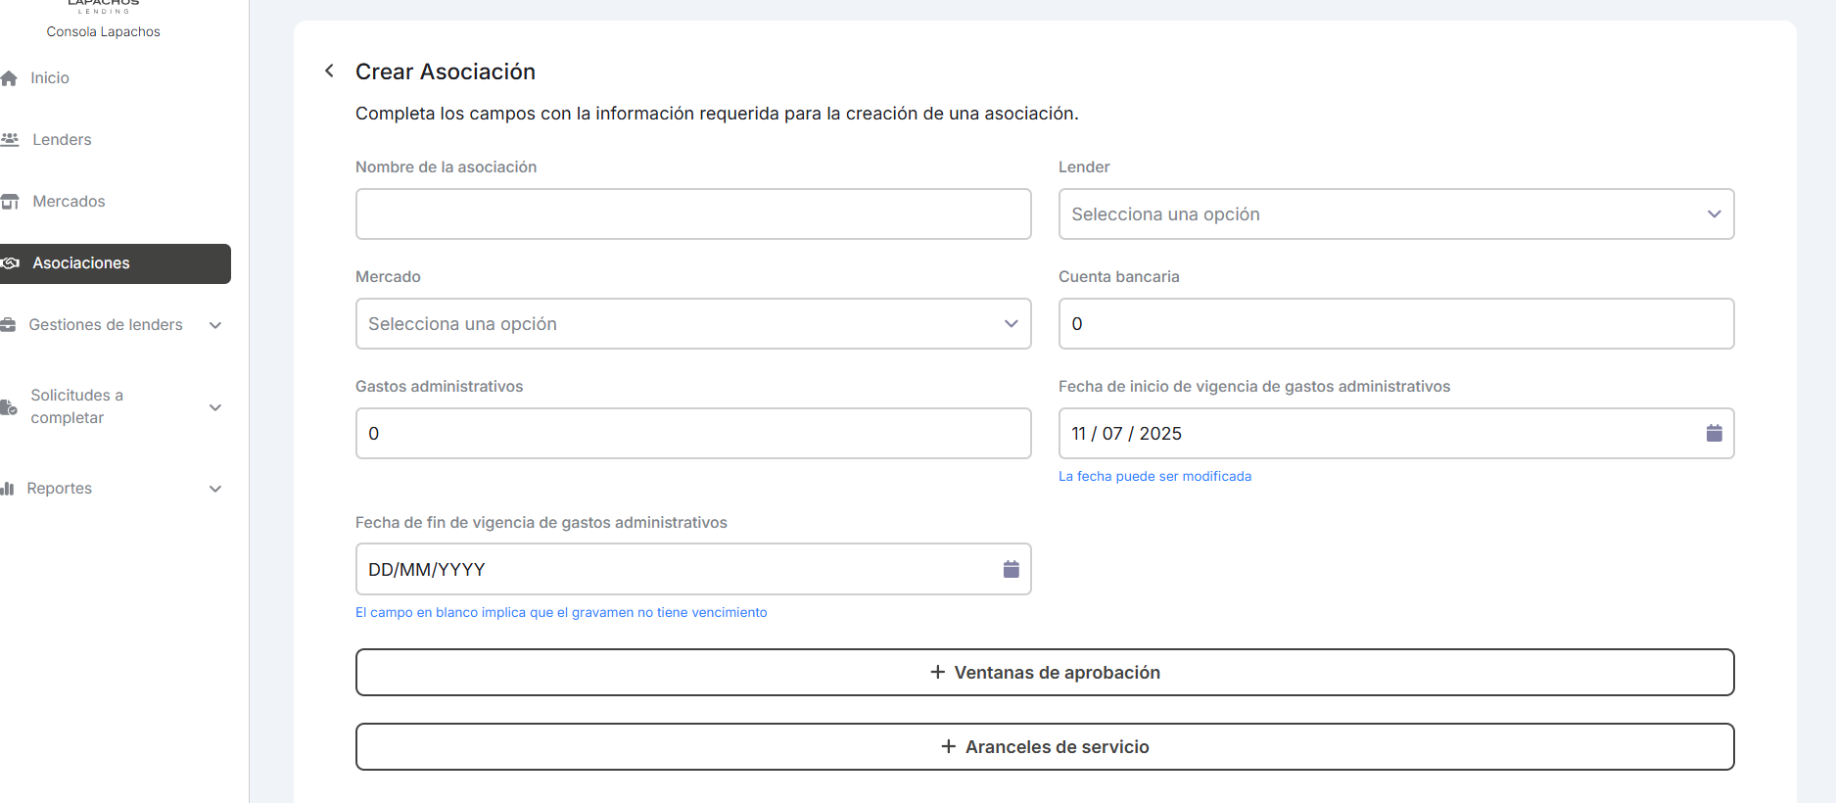Click the Cuenta bancaria input field

[x=1395, y=324]
